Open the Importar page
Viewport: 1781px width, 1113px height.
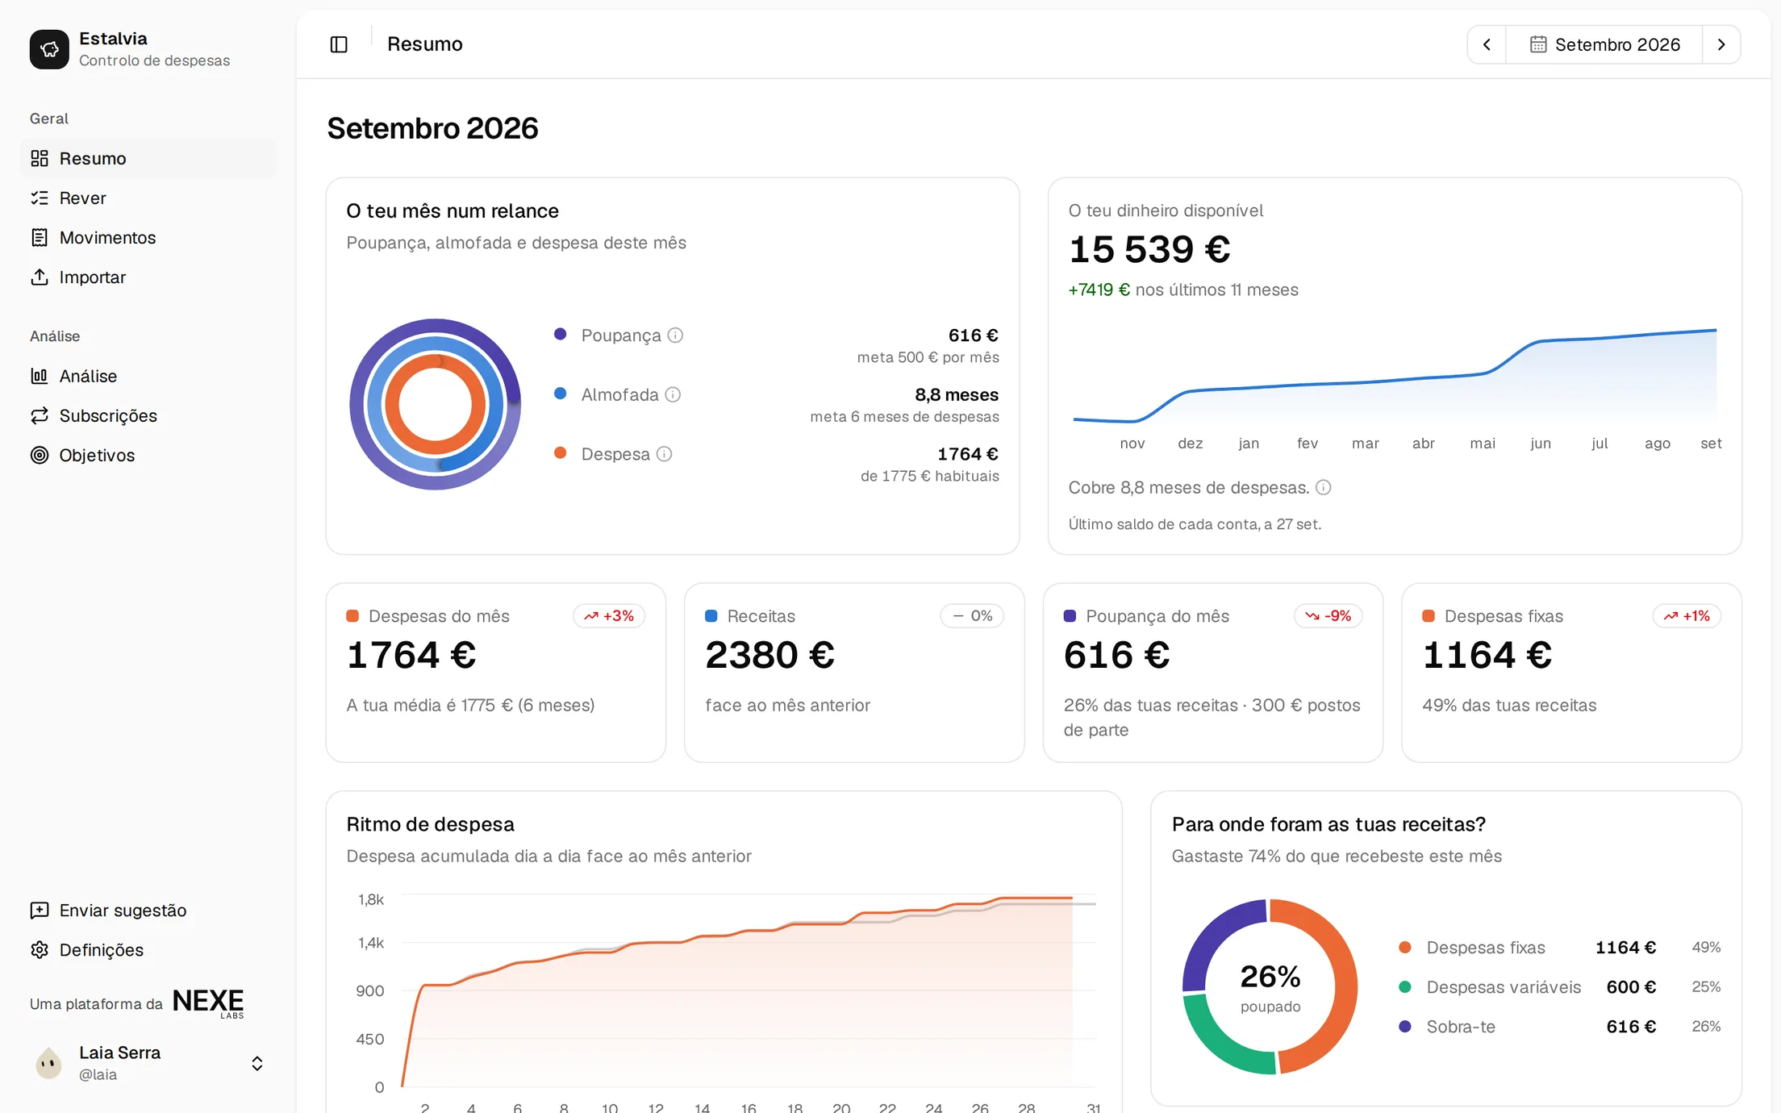pos(148,277)
